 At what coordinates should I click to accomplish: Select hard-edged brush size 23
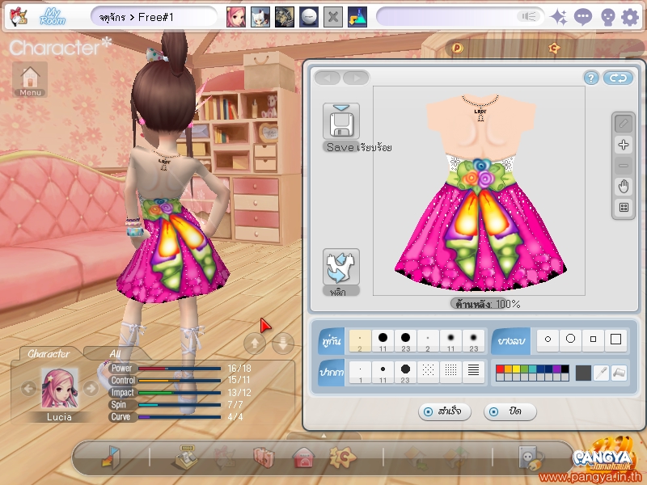pos(406,340)
